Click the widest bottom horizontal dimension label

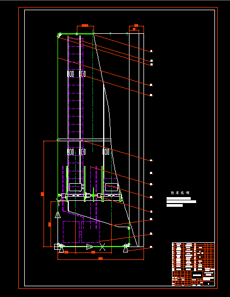pos(100,258)
